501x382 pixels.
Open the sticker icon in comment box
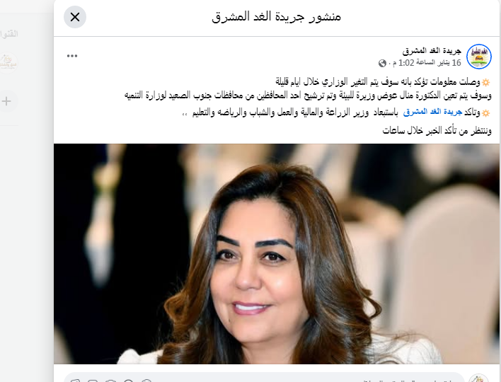click(76, 381)
